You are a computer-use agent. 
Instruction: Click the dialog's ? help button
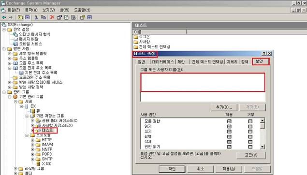click(x=264, y=54)
